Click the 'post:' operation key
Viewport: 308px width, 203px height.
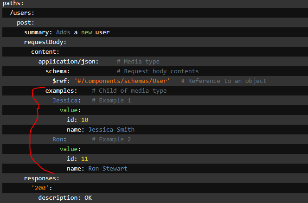pyautogui.click(x=26, y=23)
